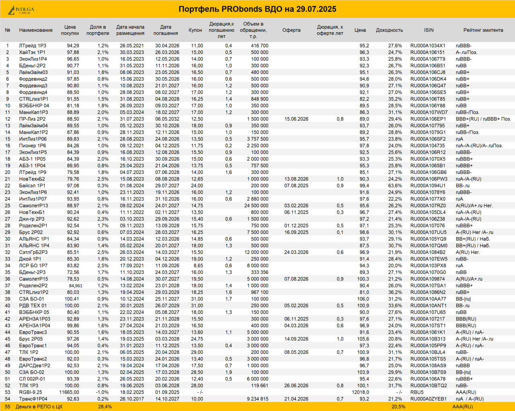This screenshot has width=515, height=411.
Task: Click the 'Деньги в РЕПО с ЦК' row label
Action: click(39, 407)
